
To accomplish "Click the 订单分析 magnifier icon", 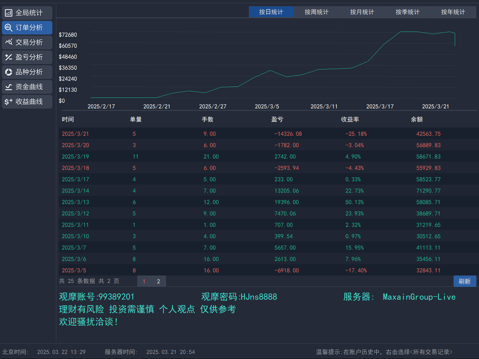I will click(8, 28).
